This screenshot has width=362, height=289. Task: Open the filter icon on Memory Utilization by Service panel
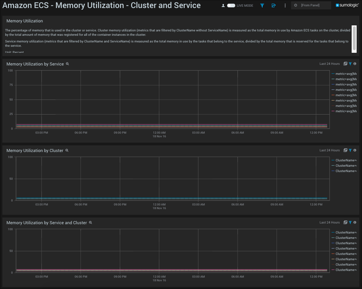pyautogui.click(x=350, y=63)
